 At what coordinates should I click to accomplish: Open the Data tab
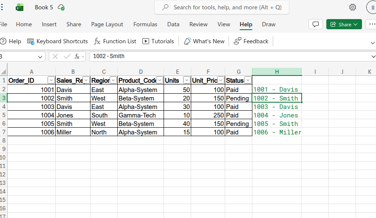click(173, 25)
